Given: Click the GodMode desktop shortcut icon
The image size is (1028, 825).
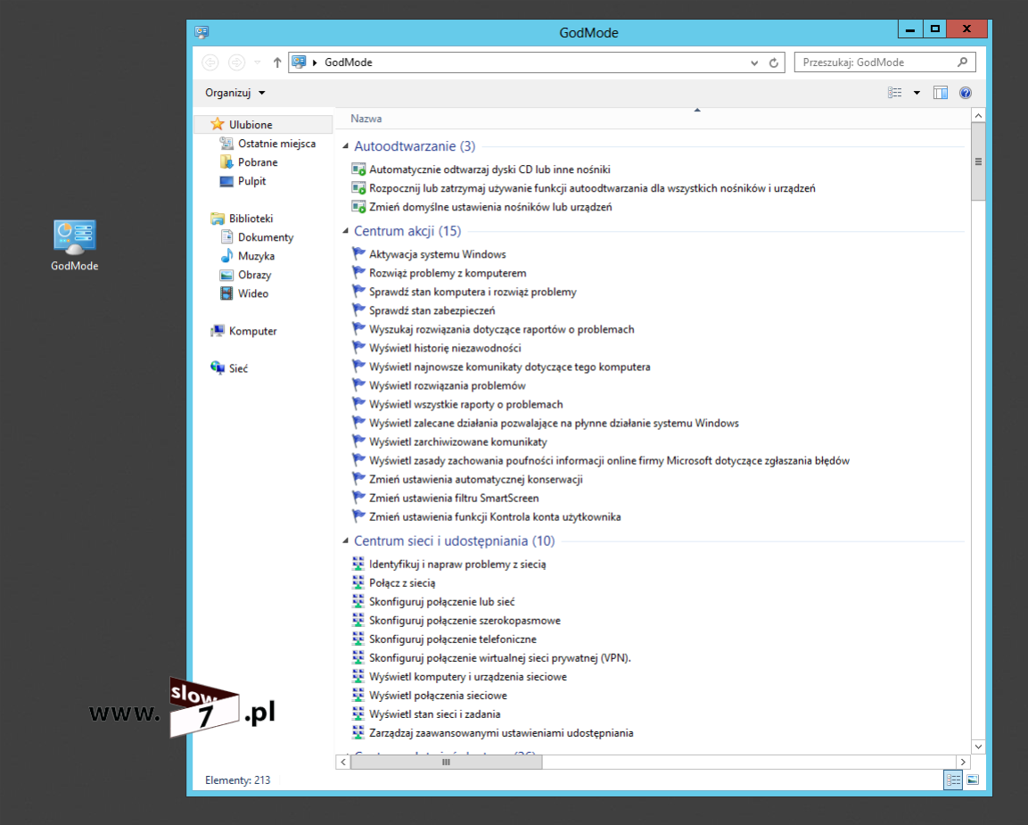Looking at the screenshot, I should click(74, 239).
